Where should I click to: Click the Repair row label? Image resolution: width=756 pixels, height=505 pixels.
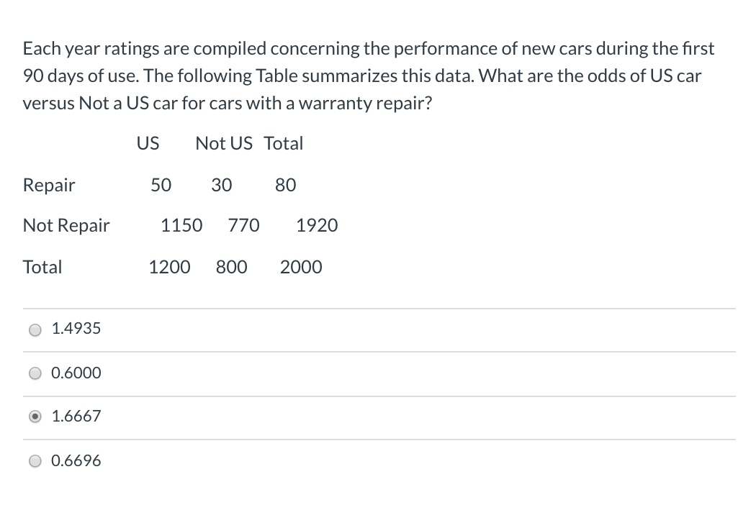click(49, 186)
